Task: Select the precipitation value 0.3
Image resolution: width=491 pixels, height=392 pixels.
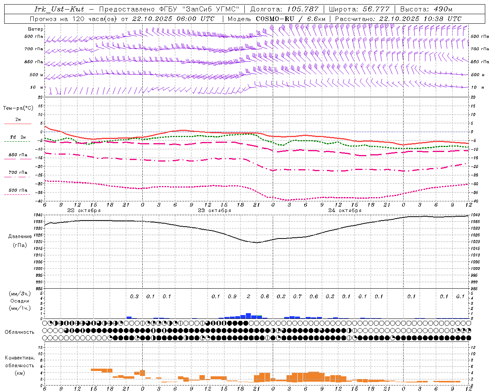Action: click(134, 296)
